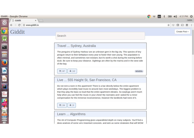The width and height of the screenshot is (194, 138).
Task: Downvote the Sydney post showing 12
Action: 72,71
